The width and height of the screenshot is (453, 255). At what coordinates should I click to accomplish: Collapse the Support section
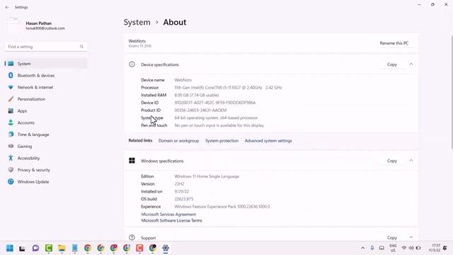click(411, 237)
